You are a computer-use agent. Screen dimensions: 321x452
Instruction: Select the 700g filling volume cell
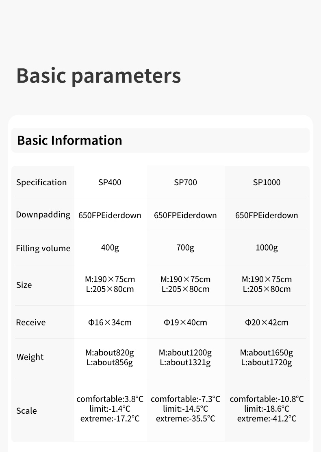click(185, 248)
